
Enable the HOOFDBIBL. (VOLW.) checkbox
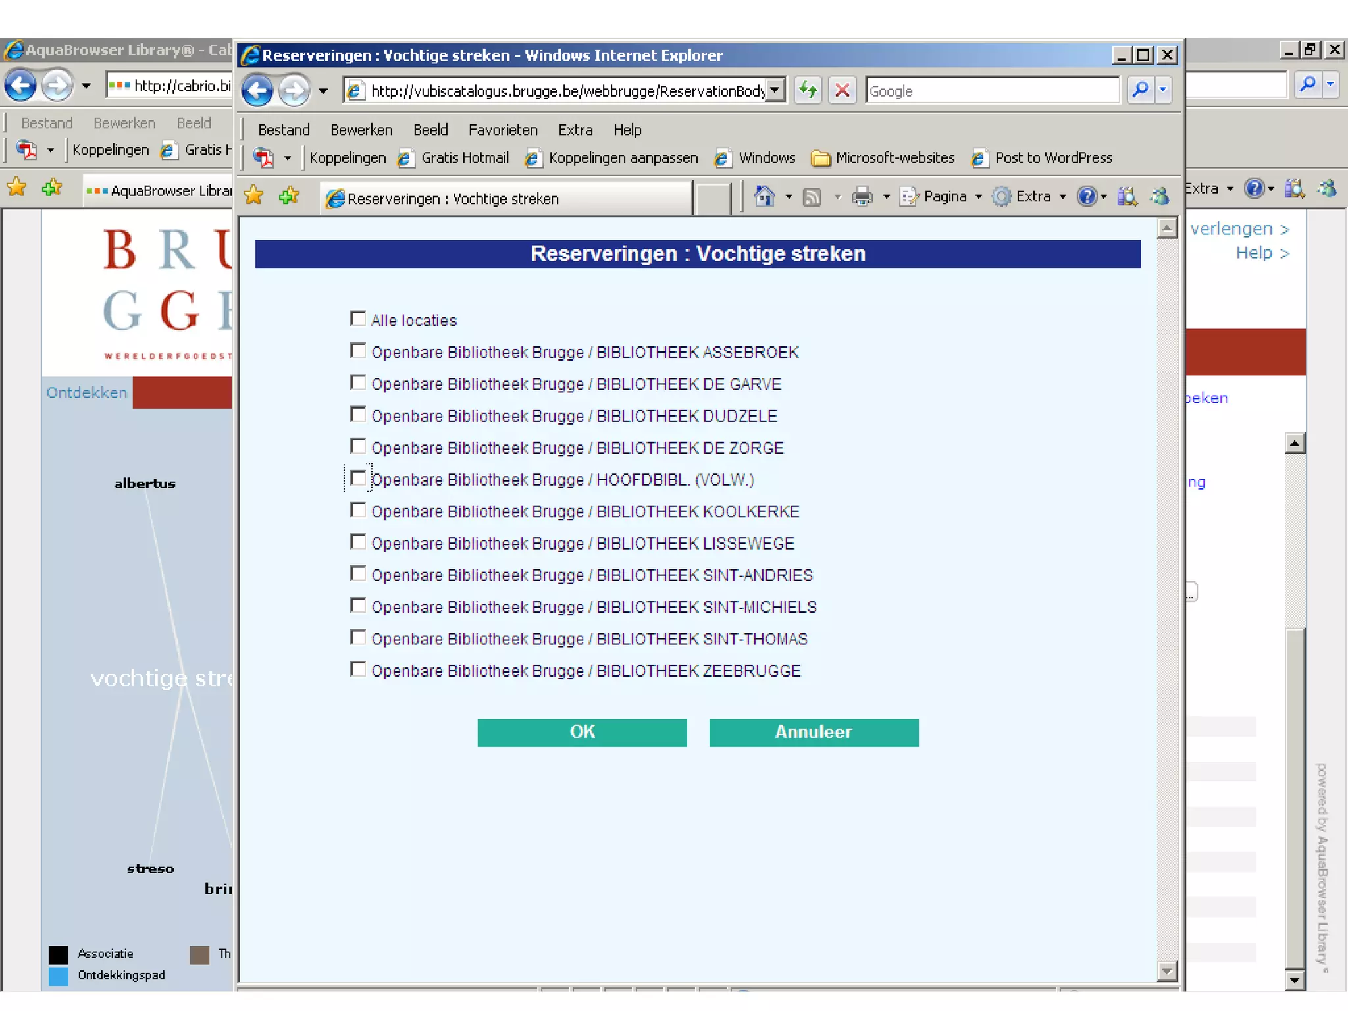pyautogui.click(x=357, y=479)
